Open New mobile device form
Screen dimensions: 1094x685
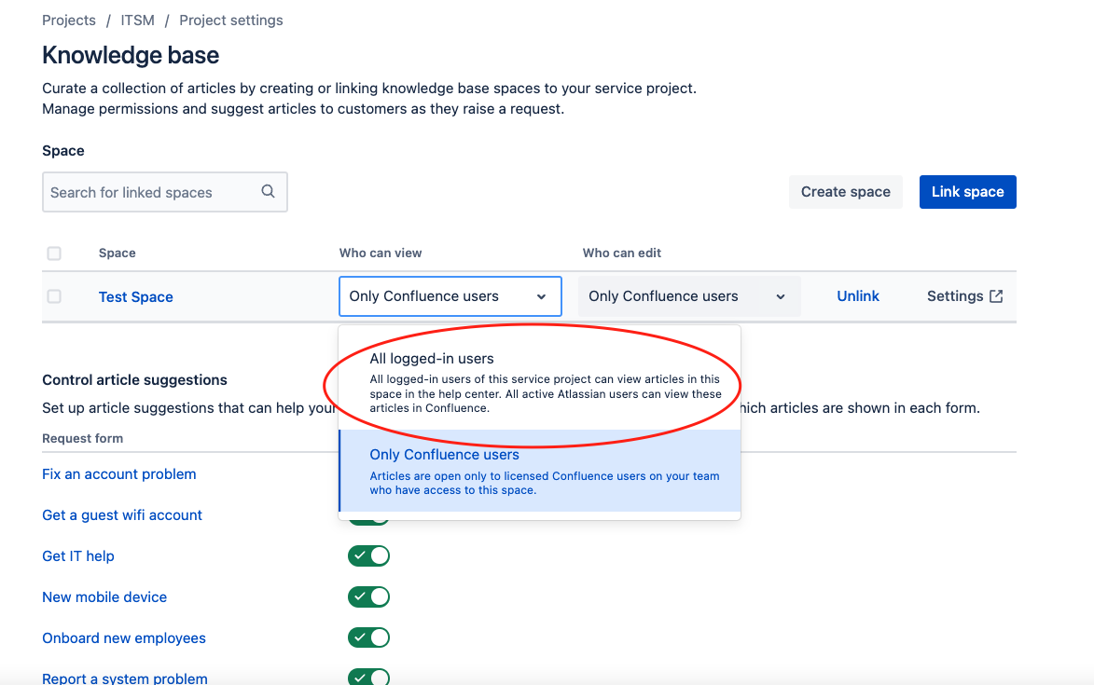coord(104,597)
